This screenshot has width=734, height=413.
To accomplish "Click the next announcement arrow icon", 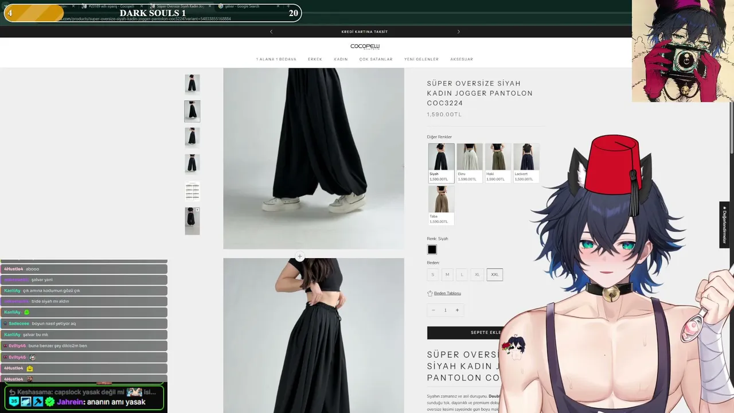I will (x=458, y=32).
